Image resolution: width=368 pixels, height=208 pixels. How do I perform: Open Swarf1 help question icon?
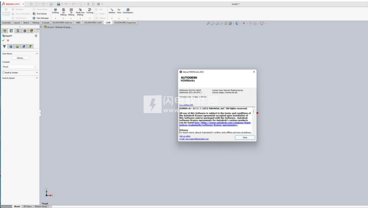click(36, 36)
